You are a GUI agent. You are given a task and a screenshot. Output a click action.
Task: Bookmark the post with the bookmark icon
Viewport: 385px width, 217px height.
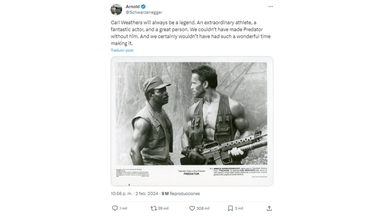coord(230,208)
